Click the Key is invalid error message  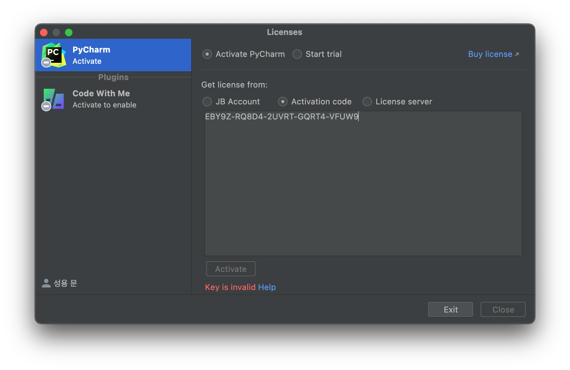[x=230, y=287]
